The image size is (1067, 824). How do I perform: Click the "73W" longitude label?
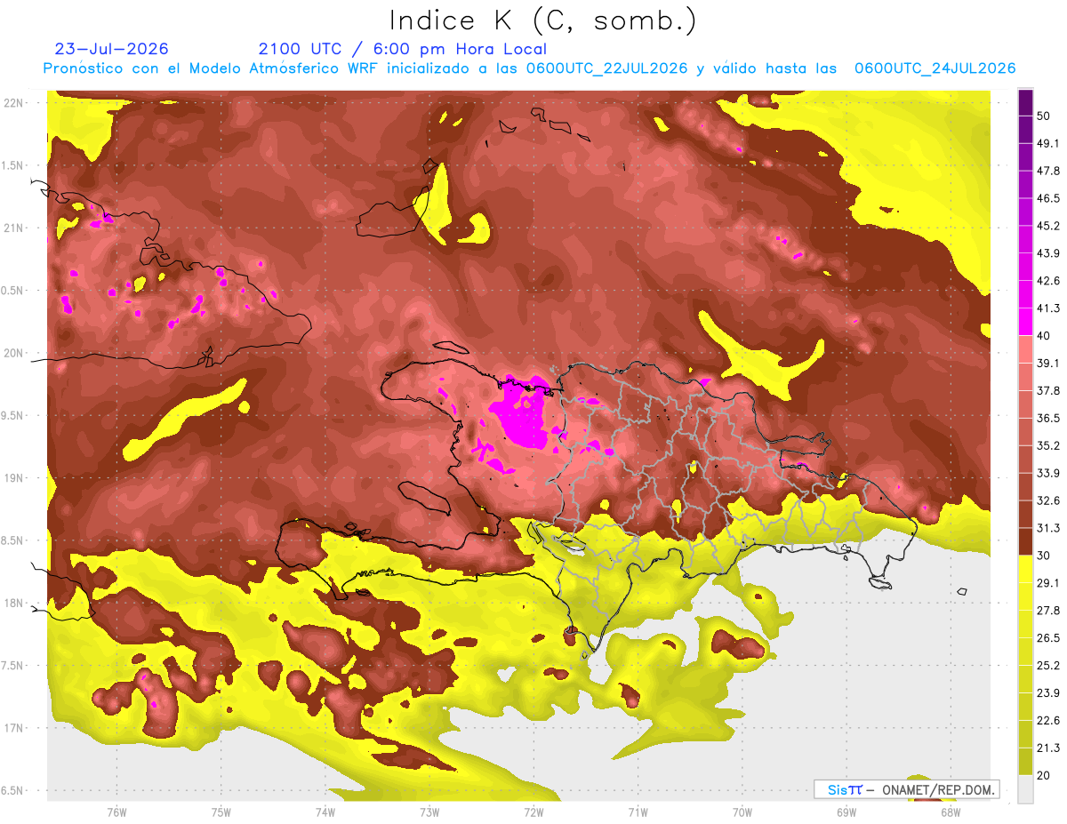point(429,812)
